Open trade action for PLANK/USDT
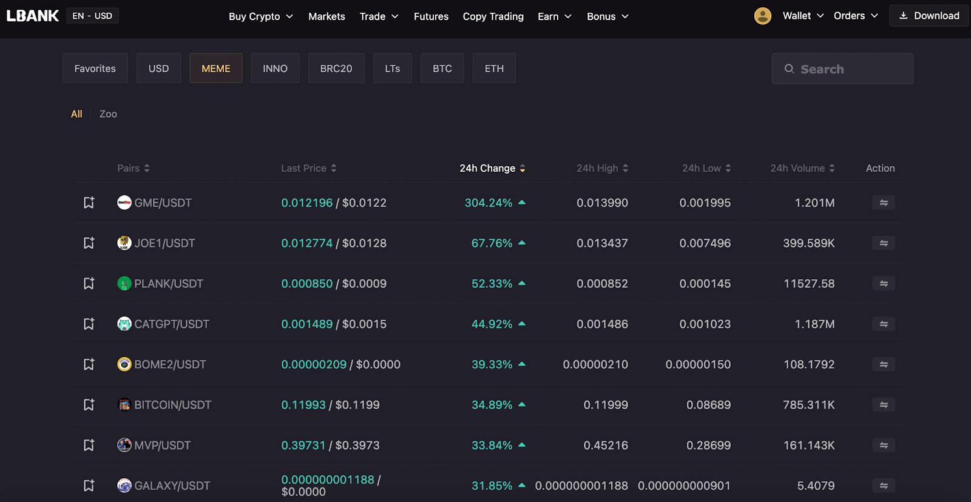971x502 pixels. pos(884,283)
